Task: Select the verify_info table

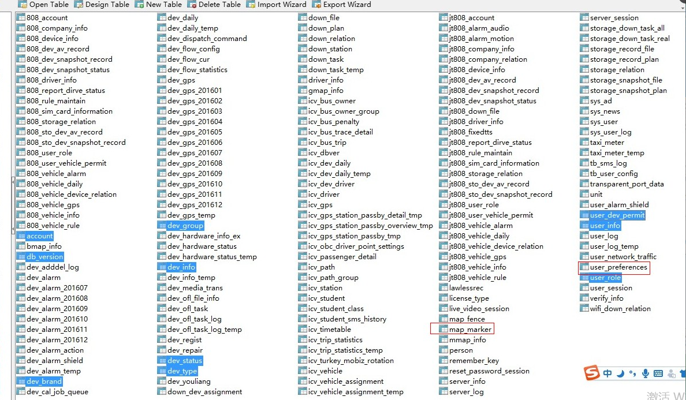Action: click(x=607, y=298)
